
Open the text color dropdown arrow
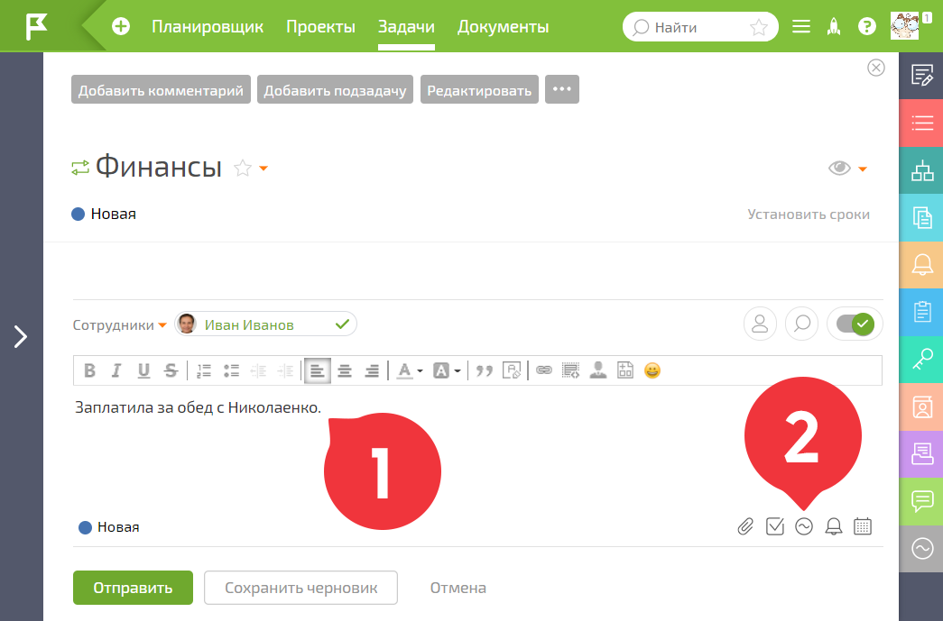tap(420, 371)
